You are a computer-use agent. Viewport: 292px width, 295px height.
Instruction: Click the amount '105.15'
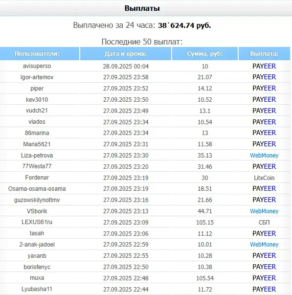[205, 223]
